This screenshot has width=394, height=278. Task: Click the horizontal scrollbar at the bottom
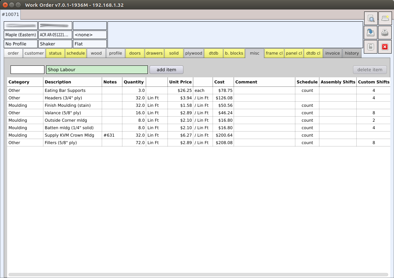(198, 275)
